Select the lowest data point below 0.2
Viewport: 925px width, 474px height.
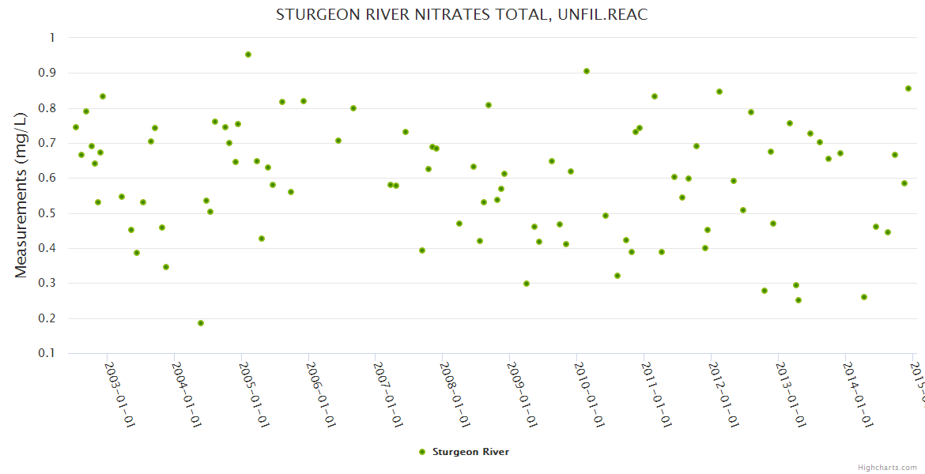tap(201, 323)
